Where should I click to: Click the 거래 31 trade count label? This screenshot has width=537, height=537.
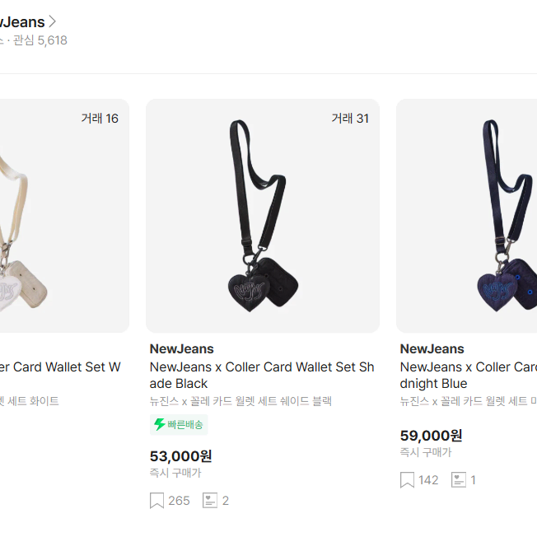click(x=350, y=119)
